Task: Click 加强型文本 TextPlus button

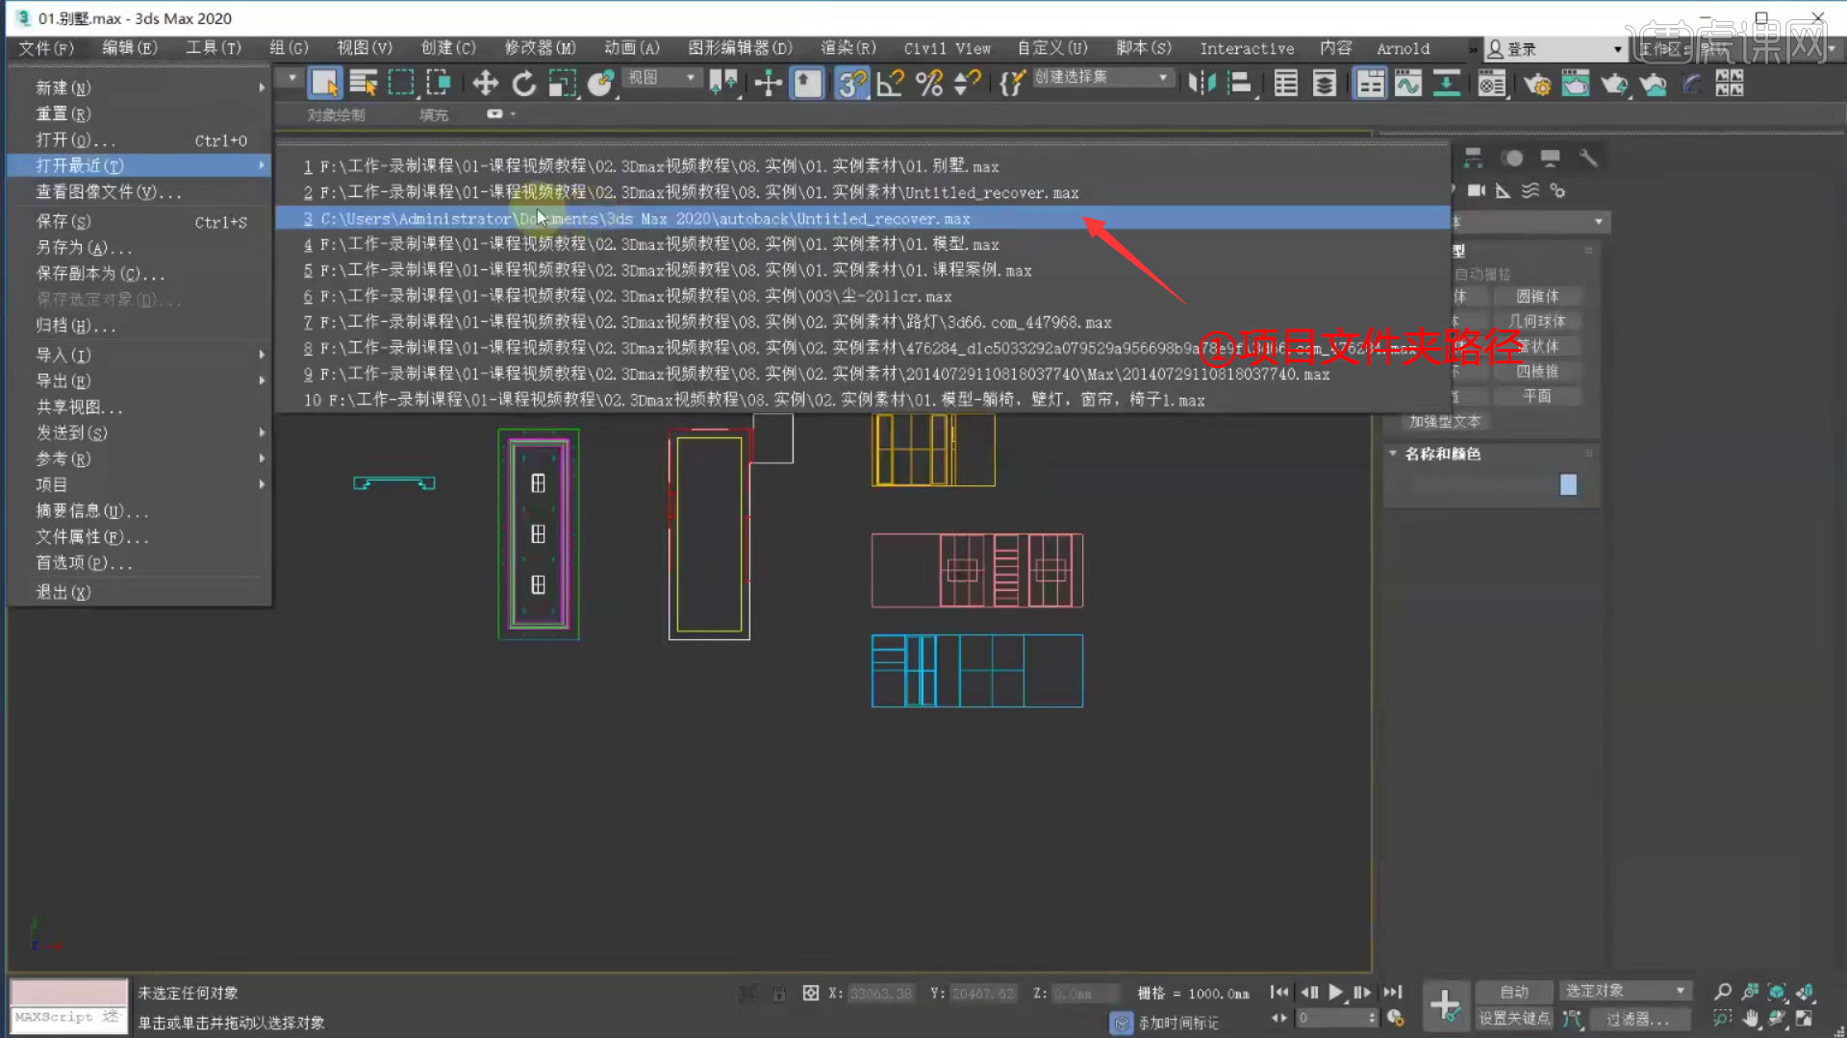Action: pyautogui.click(x=1444, y=421)
